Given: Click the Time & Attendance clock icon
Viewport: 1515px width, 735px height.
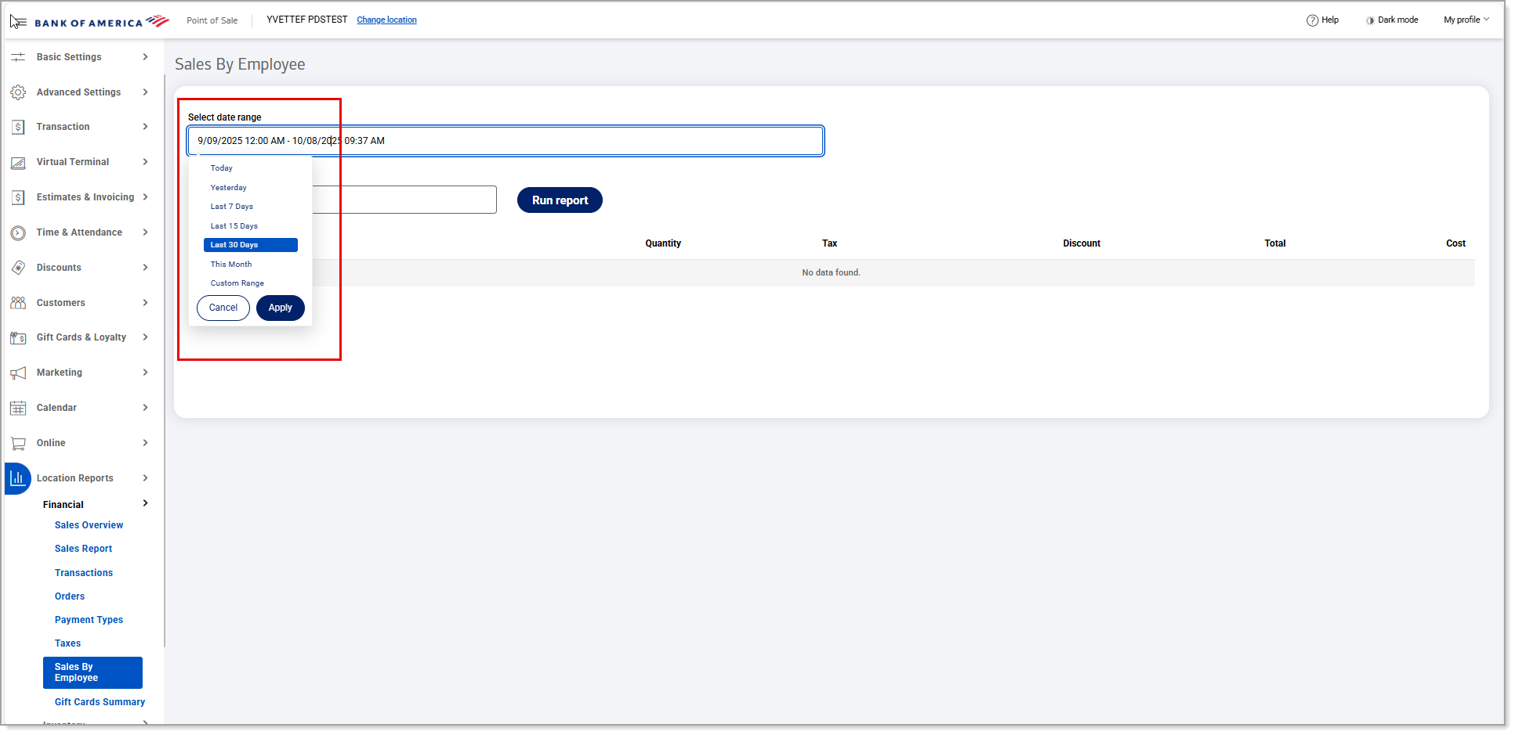Looking at the screenshot, I should pyautogui.click(x=18, y=232).
